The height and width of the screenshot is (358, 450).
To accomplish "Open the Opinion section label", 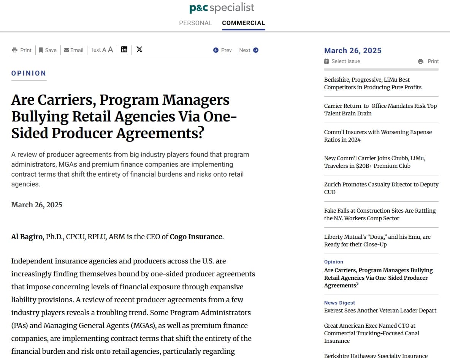I will [x=29, y=73].
